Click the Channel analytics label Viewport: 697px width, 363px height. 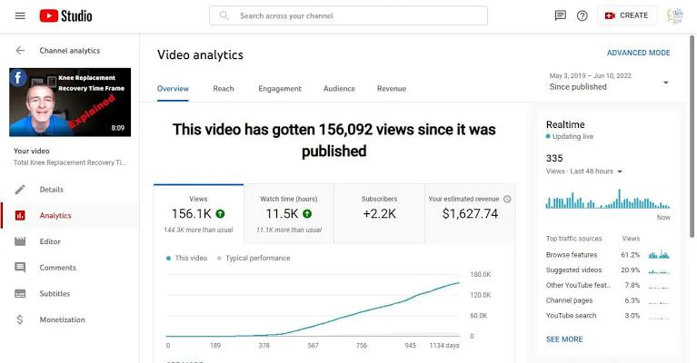click(70, 51)
